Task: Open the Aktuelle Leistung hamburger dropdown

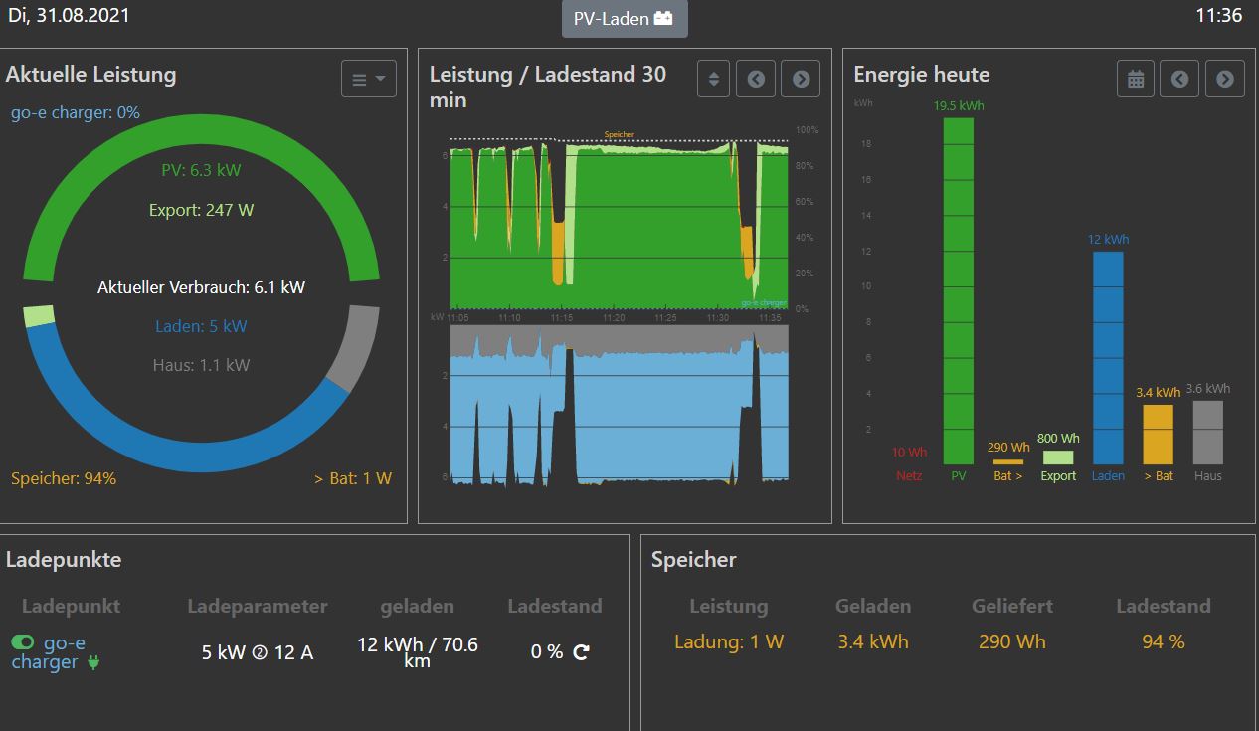Action: coord(368,79)
